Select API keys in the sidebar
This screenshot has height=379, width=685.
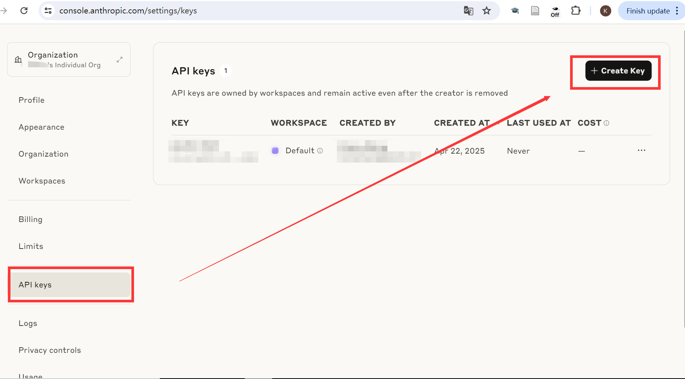[70, 285]
